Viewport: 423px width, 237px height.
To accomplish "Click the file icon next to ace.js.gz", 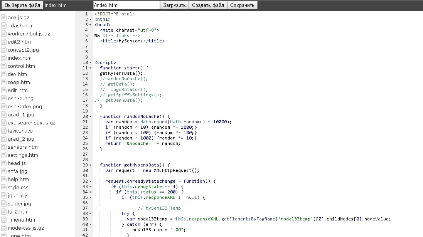I will (4, 17).
